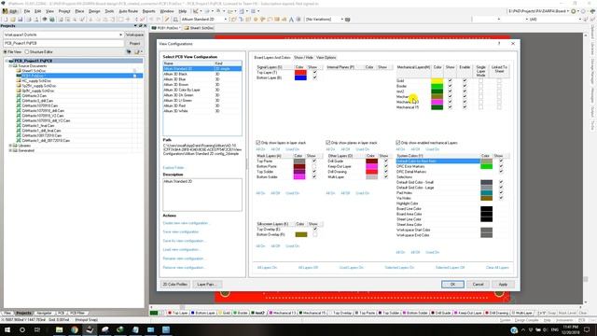Expand the Libraries tree node
This screenshot has width=597, height=336.
10,146
